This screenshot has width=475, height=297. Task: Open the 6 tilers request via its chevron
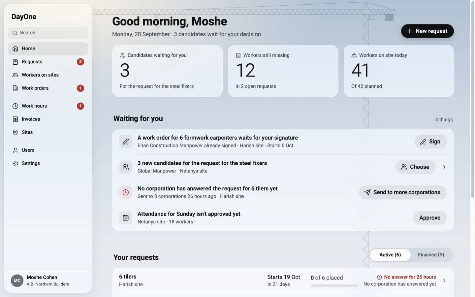tap(444, 281)
